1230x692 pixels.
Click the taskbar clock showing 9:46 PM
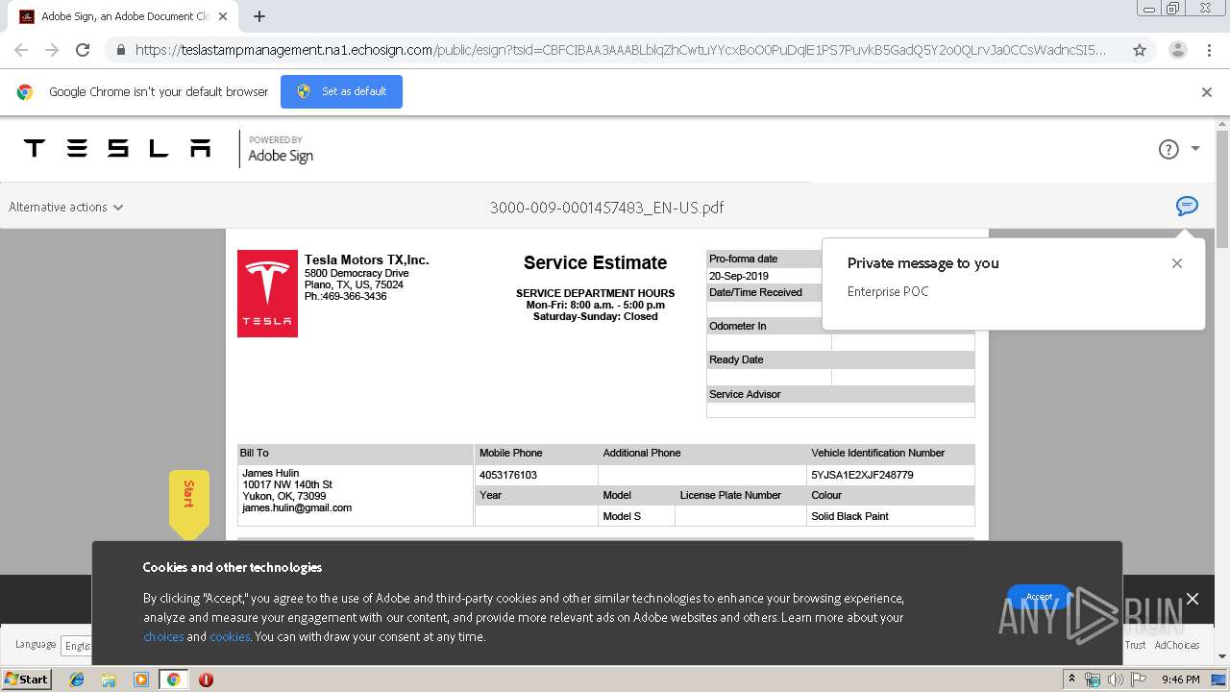1180,680
